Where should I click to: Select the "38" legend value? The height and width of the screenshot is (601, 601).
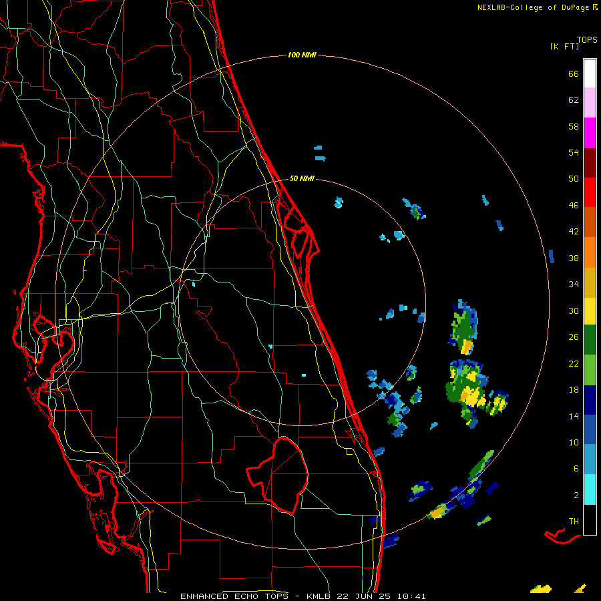(x=574, y=258)
